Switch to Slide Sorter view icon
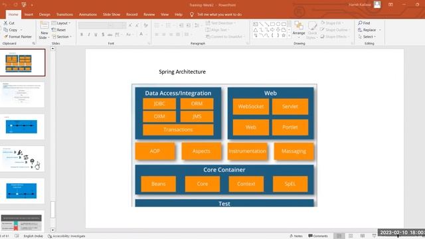 [x=351, y=236]
